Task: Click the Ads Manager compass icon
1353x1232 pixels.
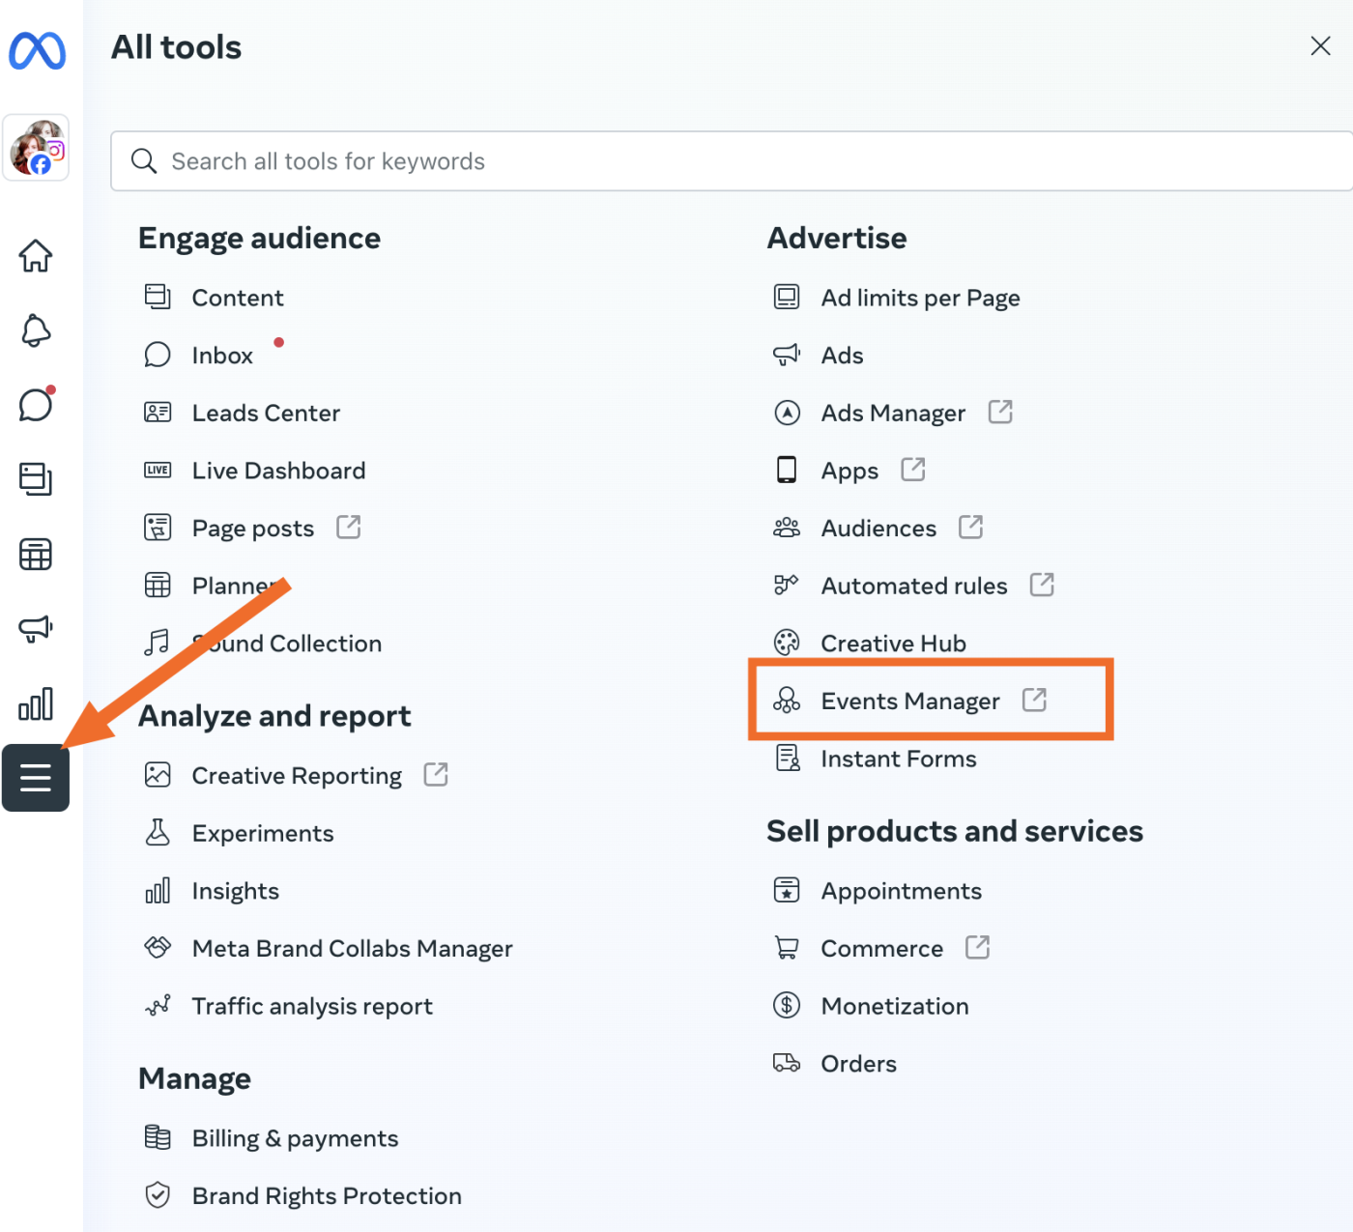Action: (787, 413)
